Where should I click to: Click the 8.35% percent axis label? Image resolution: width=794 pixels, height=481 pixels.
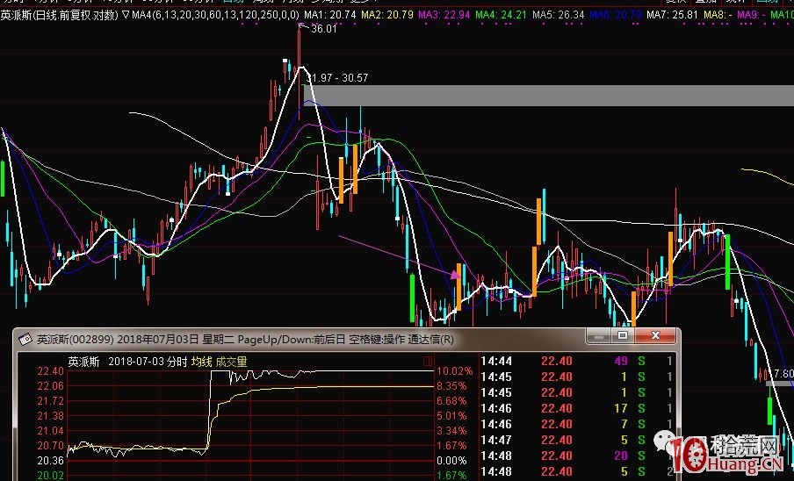[x=451, y=386]
